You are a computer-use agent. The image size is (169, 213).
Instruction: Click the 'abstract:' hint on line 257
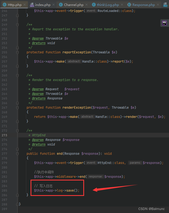pos(74,62)
